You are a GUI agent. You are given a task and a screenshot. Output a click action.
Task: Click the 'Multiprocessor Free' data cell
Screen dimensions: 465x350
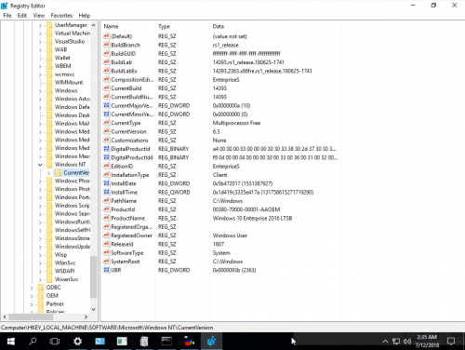[236, 123]
